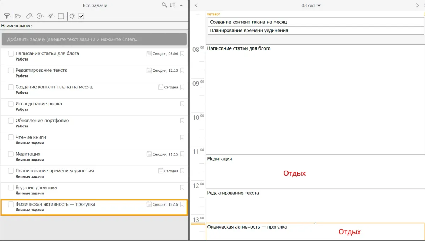Flag the Чтение книги task with its bookmark
This screenshot has height=241, width=425.
[x=182, y=137]
